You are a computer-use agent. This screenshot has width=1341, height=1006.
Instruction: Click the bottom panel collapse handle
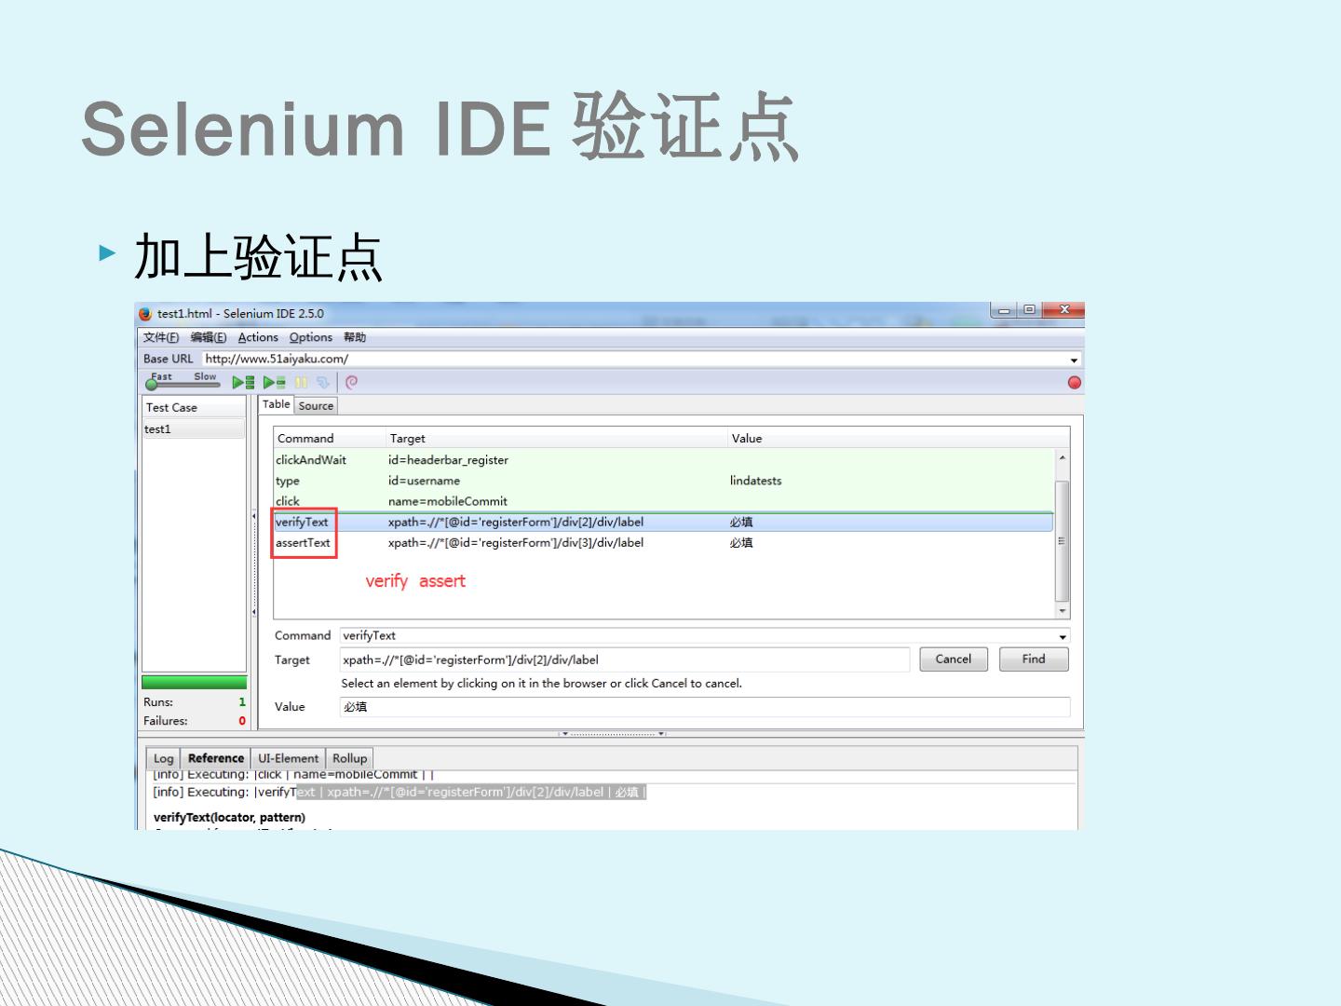(613, 734)
